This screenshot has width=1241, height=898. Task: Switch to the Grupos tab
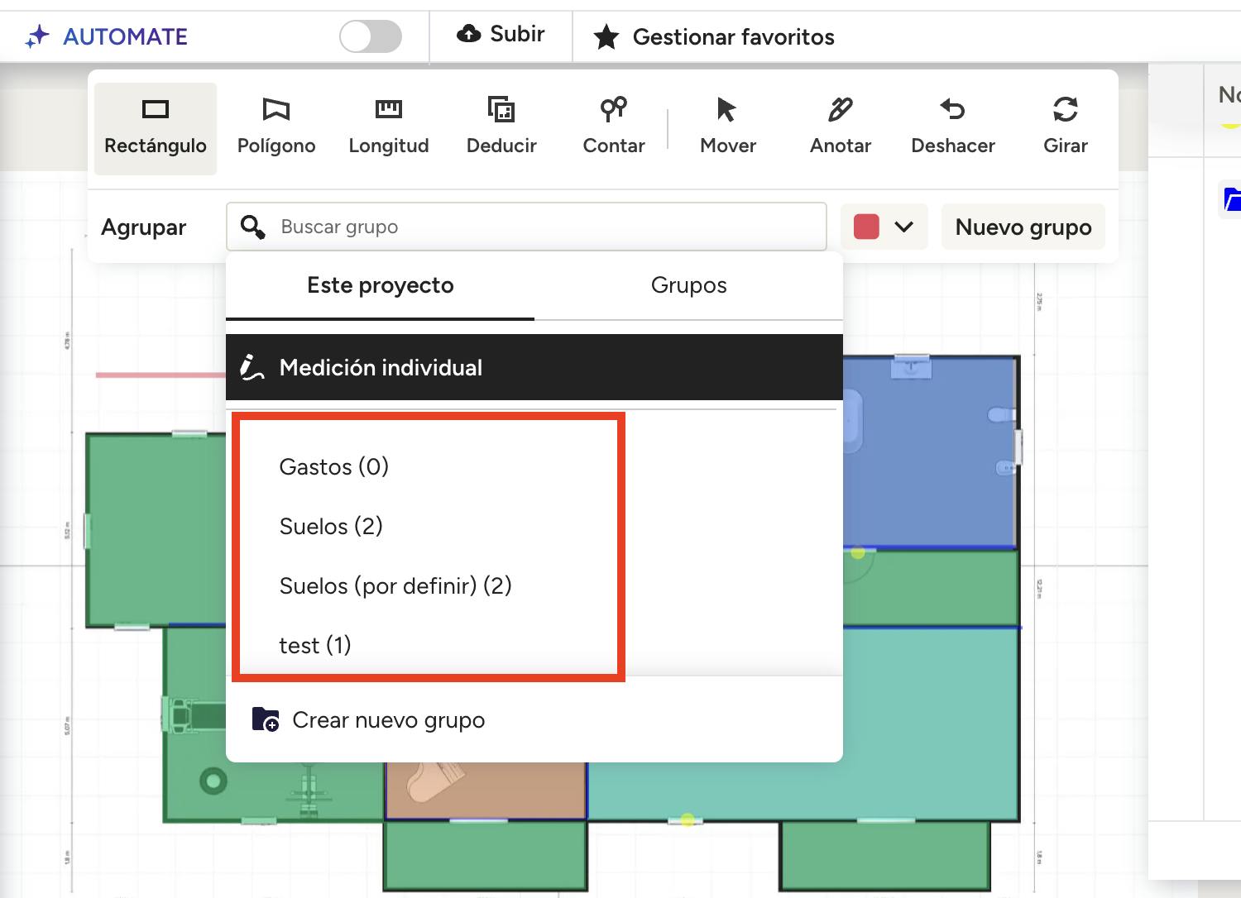688,285
